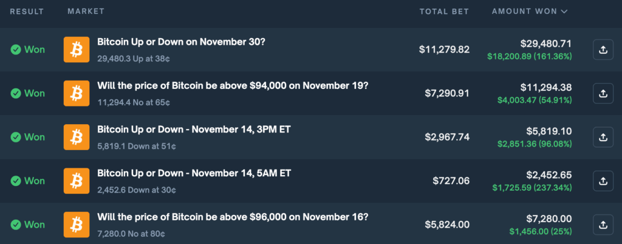
Task: Open the above $96,000 on November 16 market
Action: (x=233, y=217)
